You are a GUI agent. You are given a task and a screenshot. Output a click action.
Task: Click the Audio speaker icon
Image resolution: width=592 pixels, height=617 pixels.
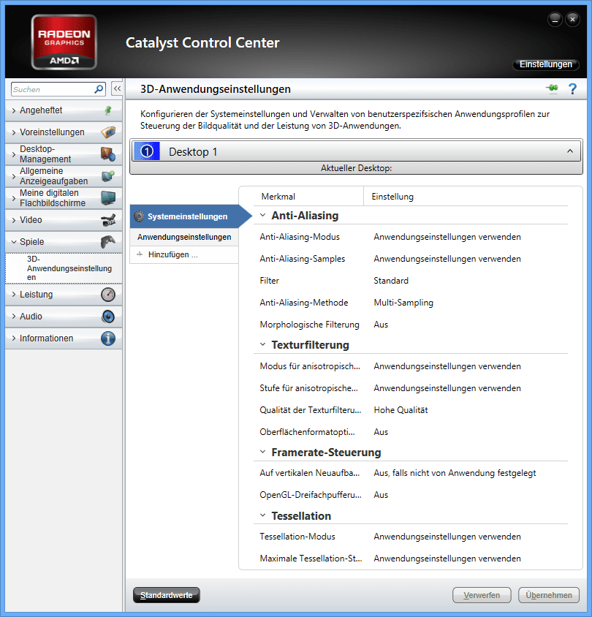tap(108, 317)
